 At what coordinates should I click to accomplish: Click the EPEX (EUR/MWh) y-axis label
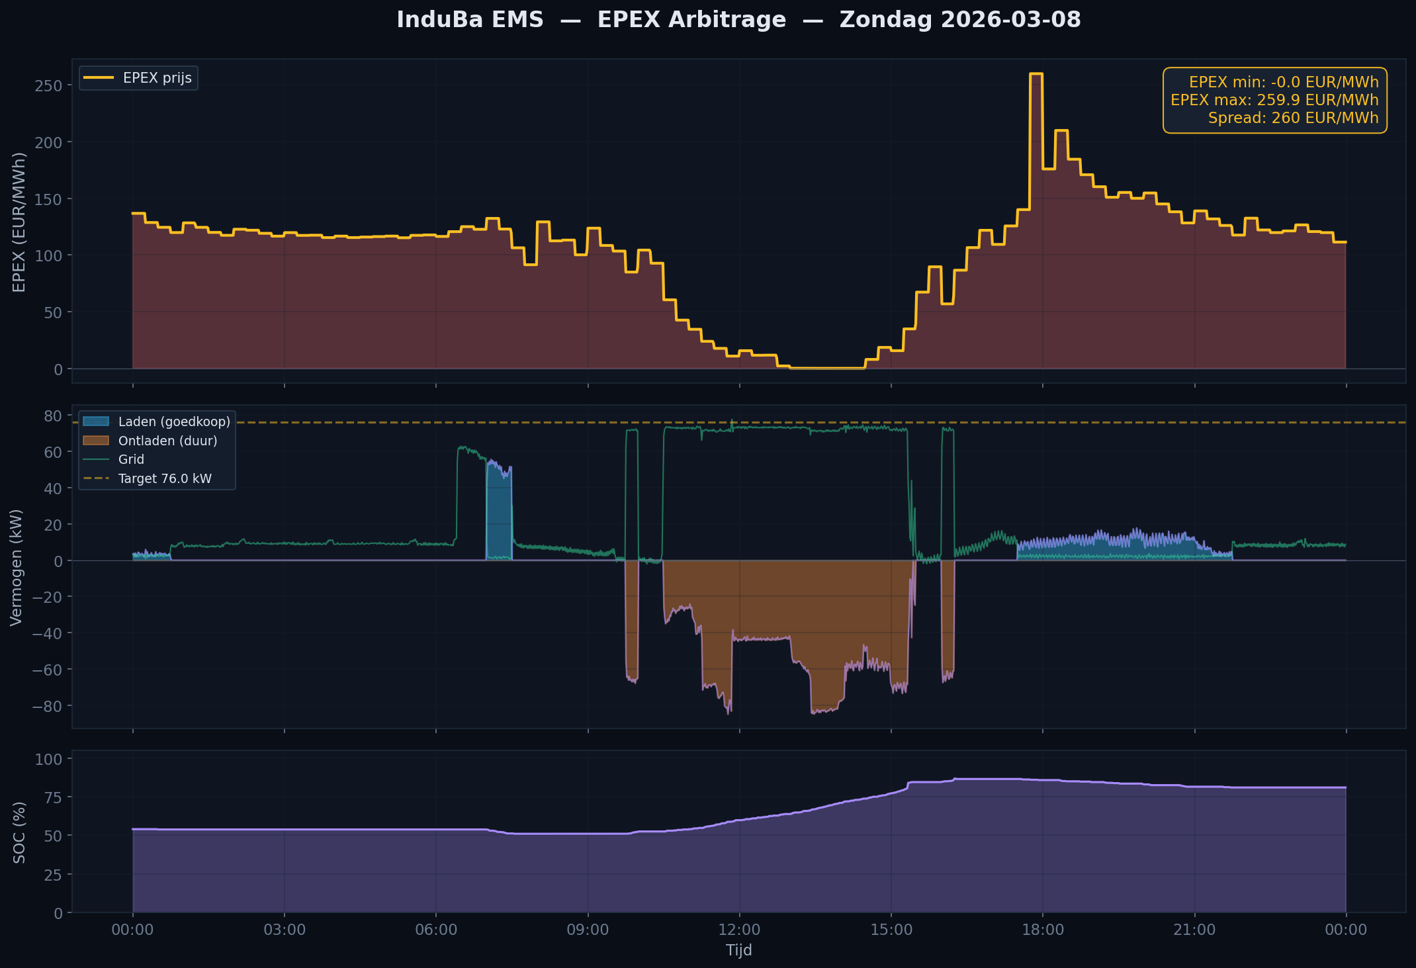click(x=19, y=222)
